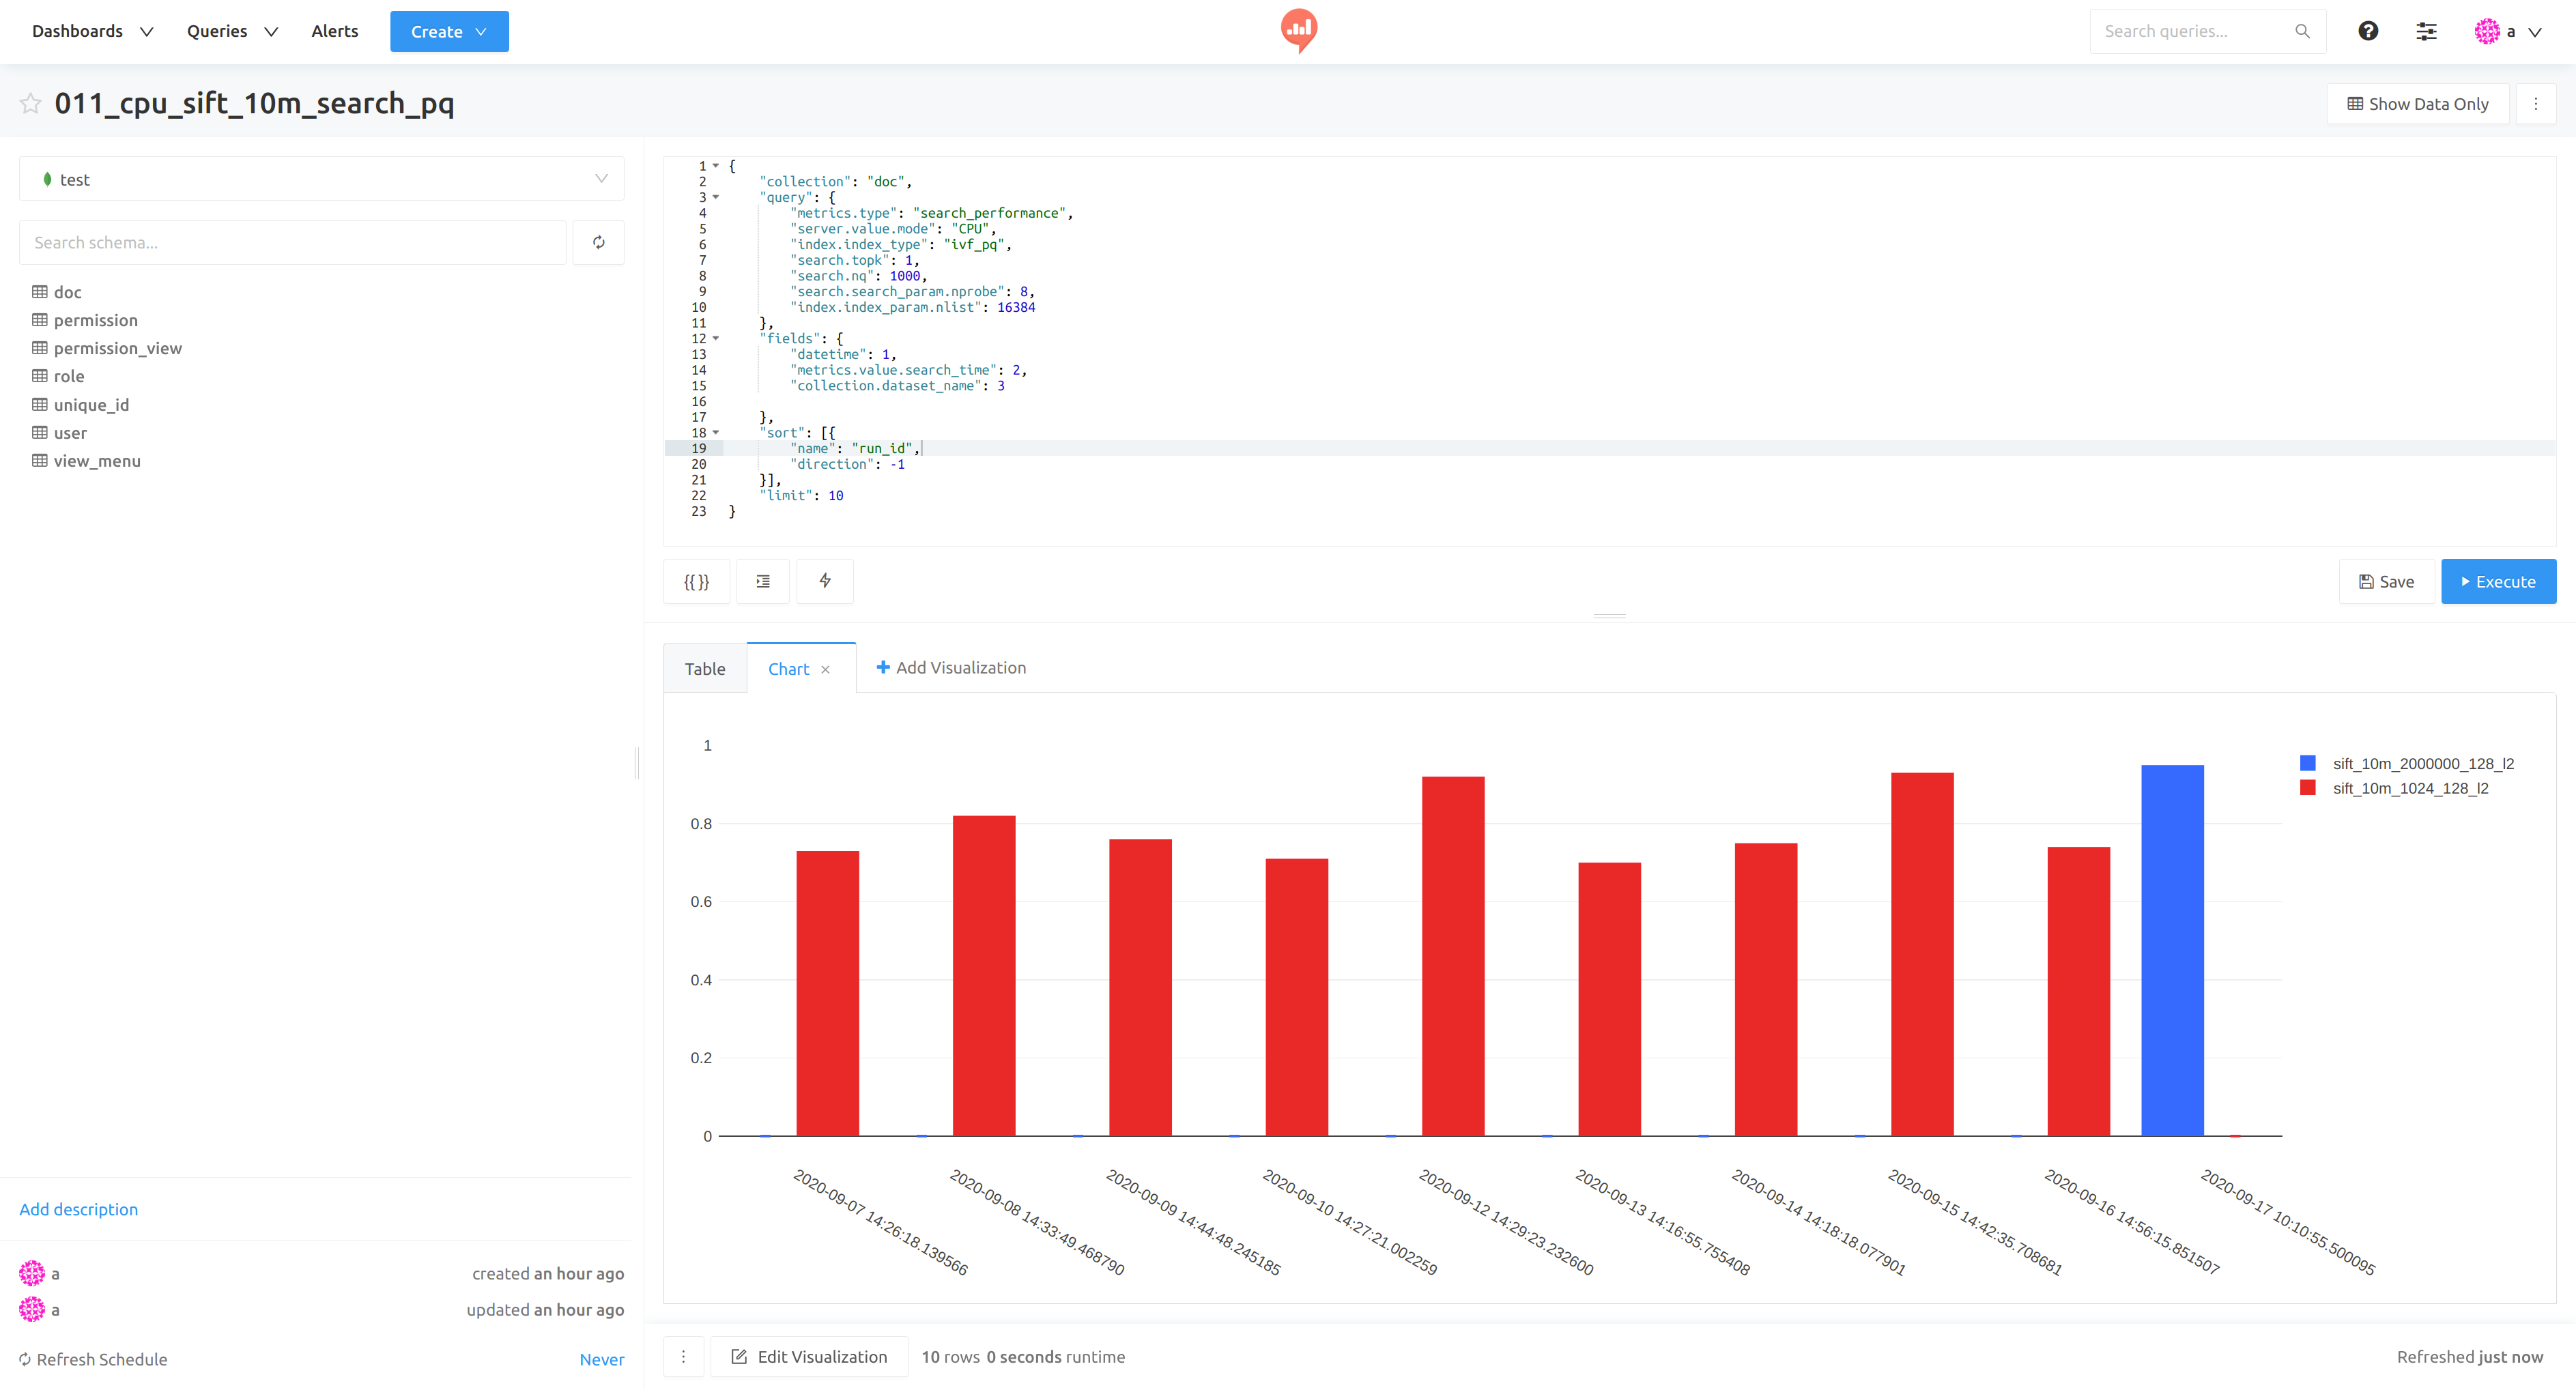Open visualization options three-dot menu at bottom
The image size is (2576, 1390).
pos(684,1357)
